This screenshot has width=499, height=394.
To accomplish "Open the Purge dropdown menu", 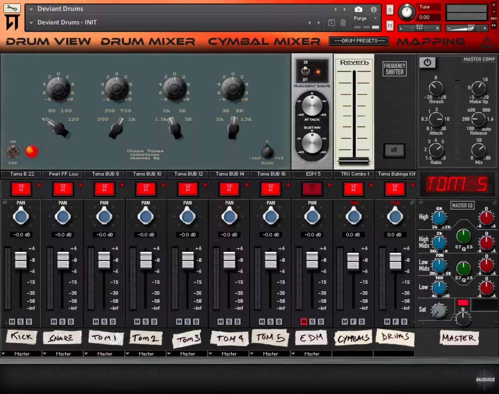I will (366, 18).
